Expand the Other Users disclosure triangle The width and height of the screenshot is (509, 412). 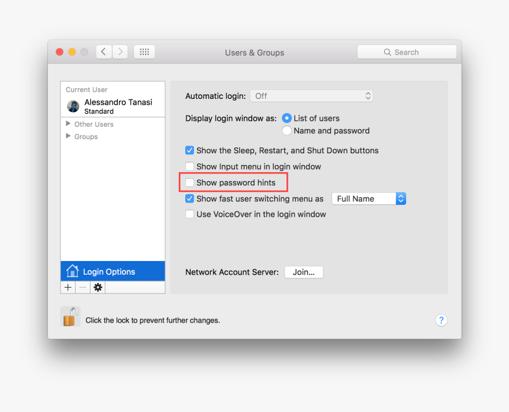point(68,124)
